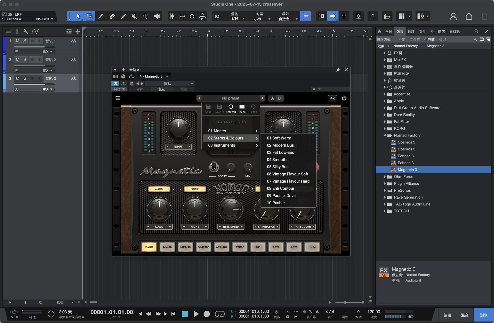Viewport: 494px width, 323px height.
Task: Enable autoscroll toolbar button
Action: 333,16
